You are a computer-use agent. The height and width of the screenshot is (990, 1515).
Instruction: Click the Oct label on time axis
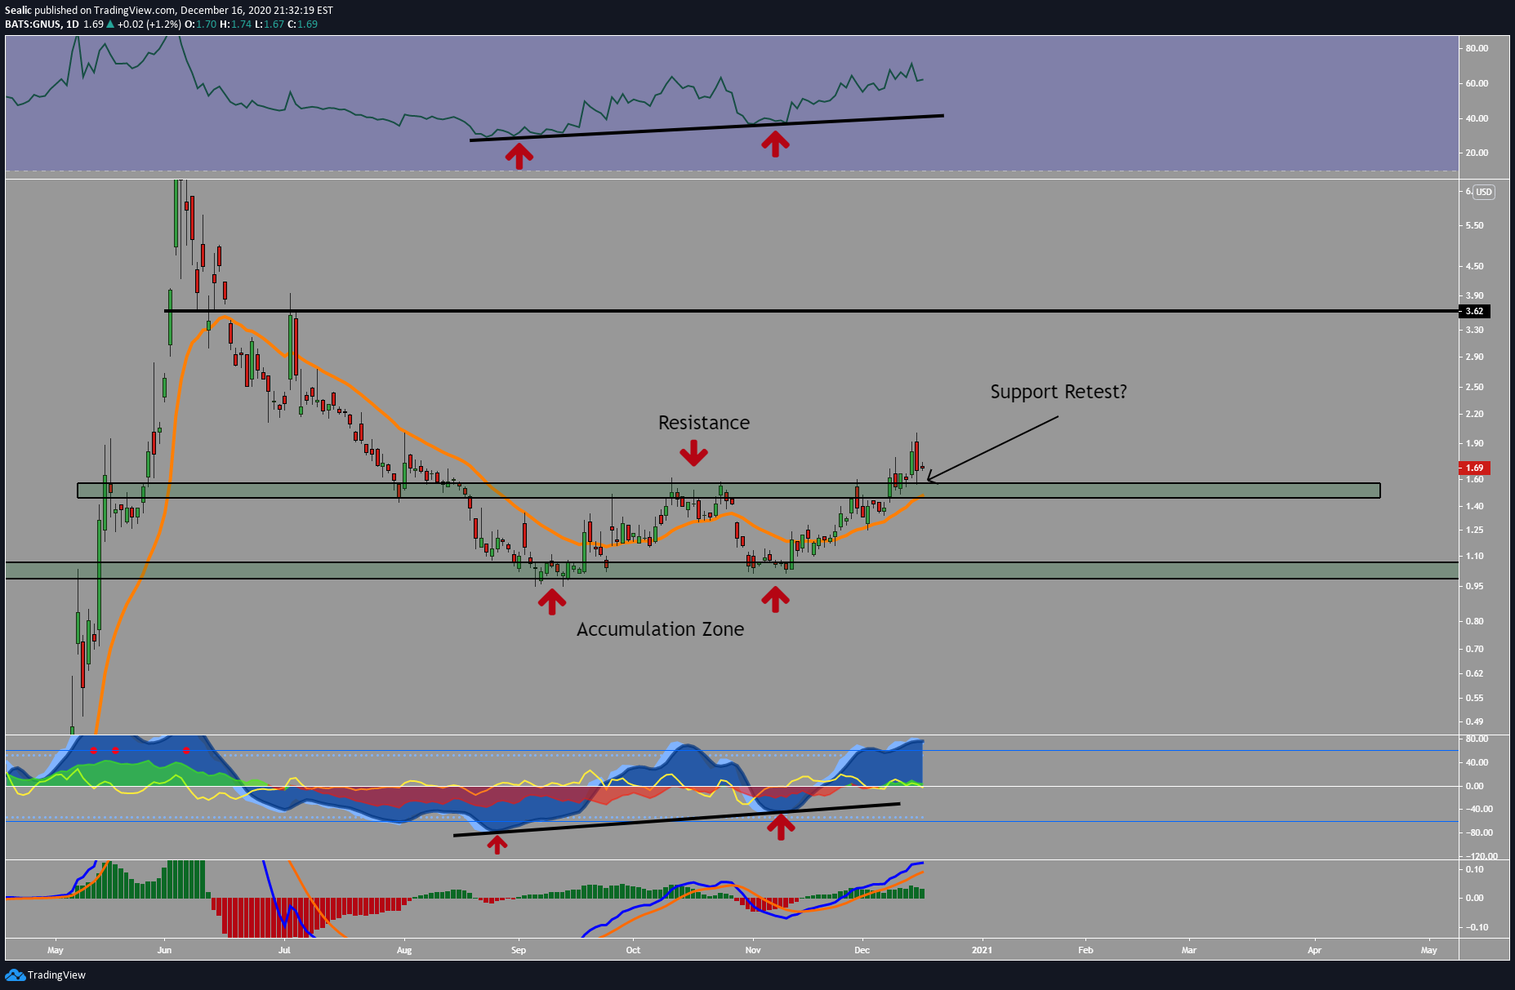pyautogui.click(x=633, y=950)
